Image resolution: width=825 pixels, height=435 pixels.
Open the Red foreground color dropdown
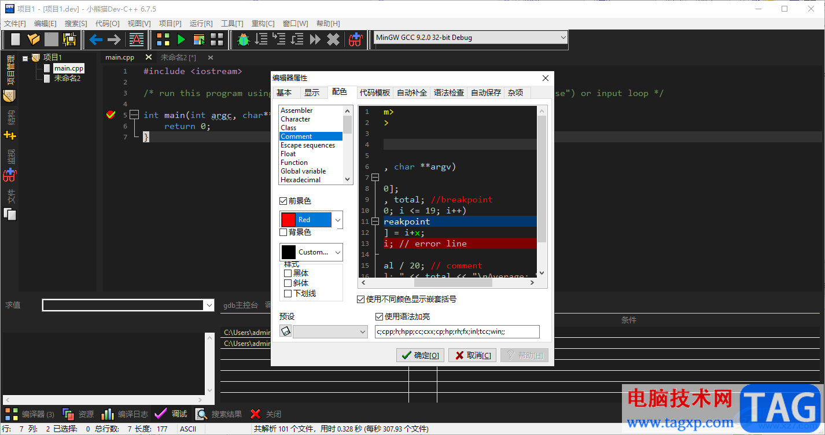pyautogui.click(x=337, y=220)
